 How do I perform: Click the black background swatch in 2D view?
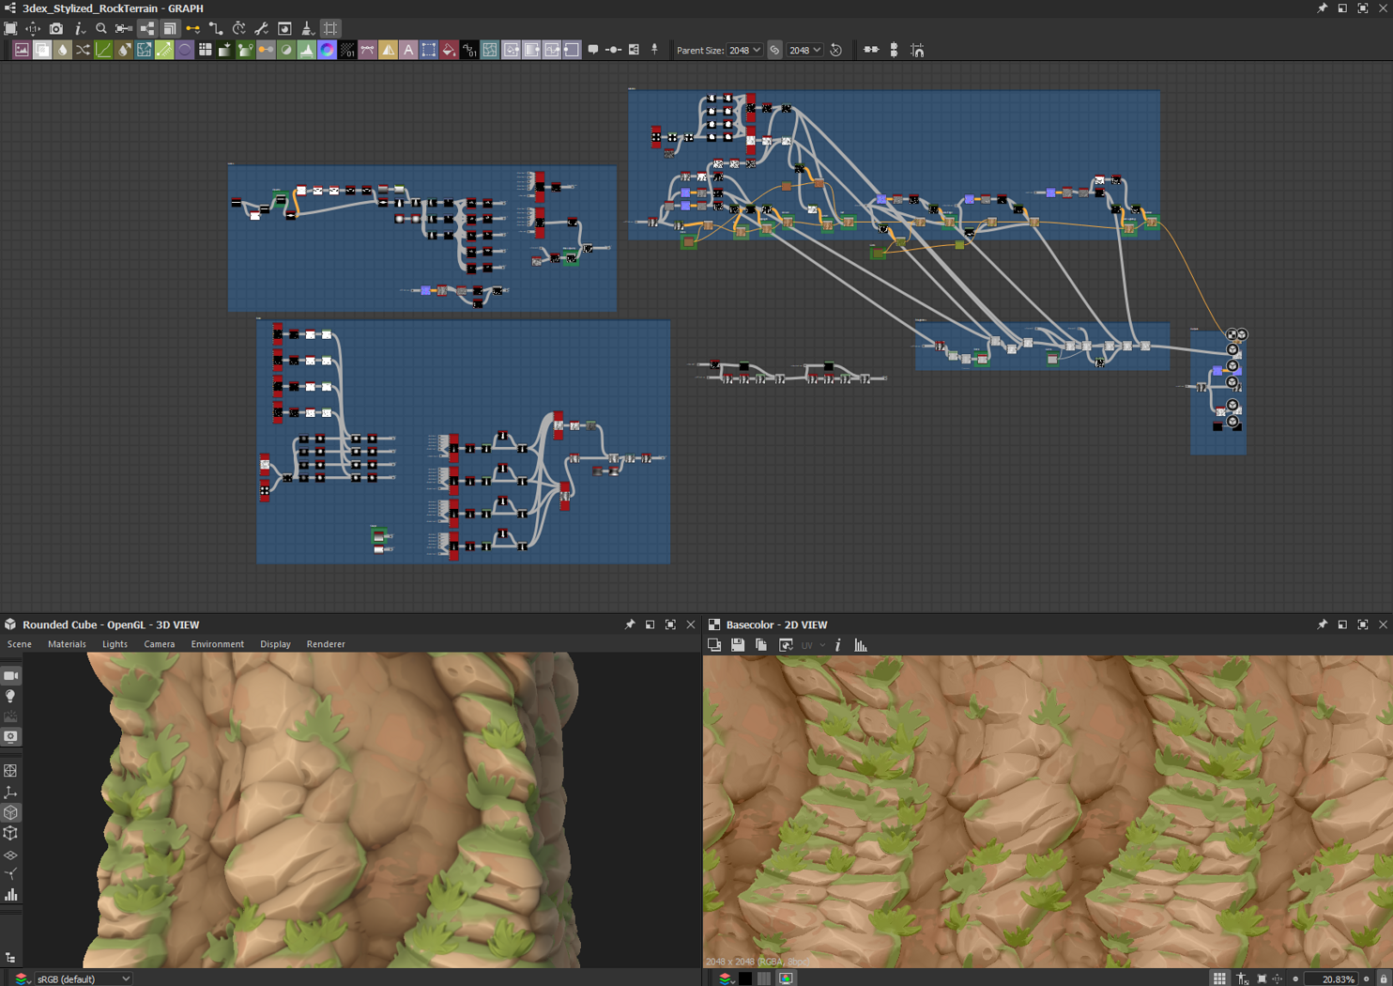click(x=745, y=978)
